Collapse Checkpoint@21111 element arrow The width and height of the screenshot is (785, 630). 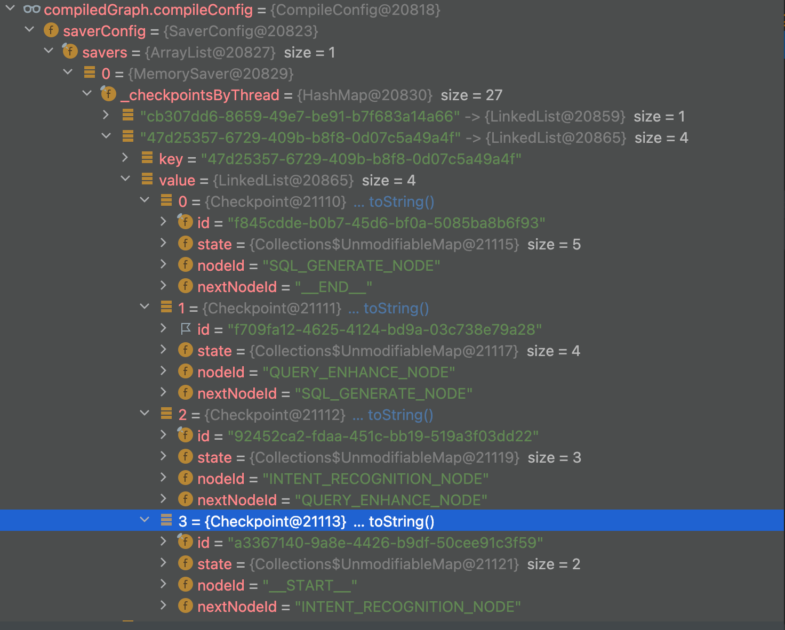145,306
